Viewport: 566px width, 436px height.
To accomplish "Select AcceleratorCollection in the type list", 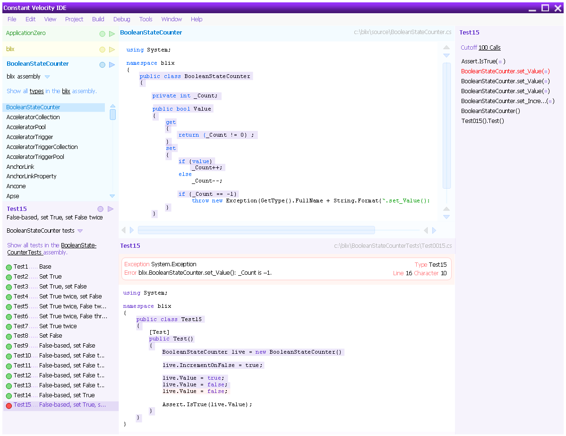I will click(x=33, y=117).
